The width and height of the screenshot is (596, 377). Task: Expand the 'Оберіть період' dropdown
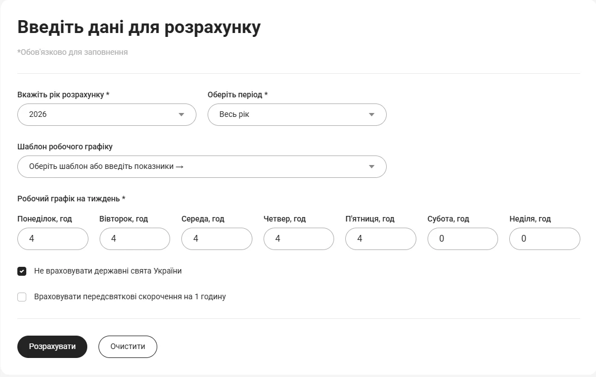pyautogui.click(x=297, y=115)
